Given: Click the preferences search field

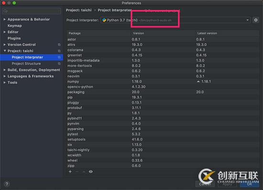Looking at the screenshot, I should point(32,11).
